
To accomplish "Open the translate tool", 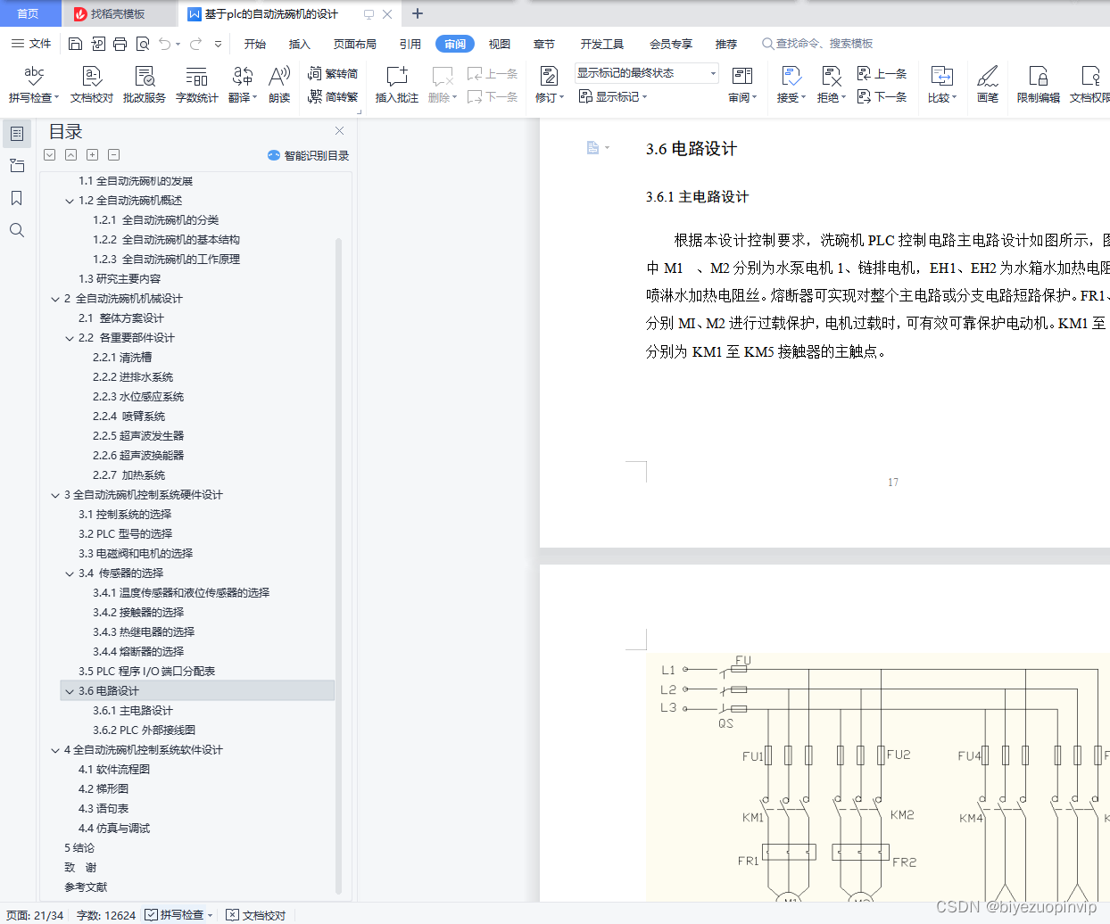I will point(243,85).
